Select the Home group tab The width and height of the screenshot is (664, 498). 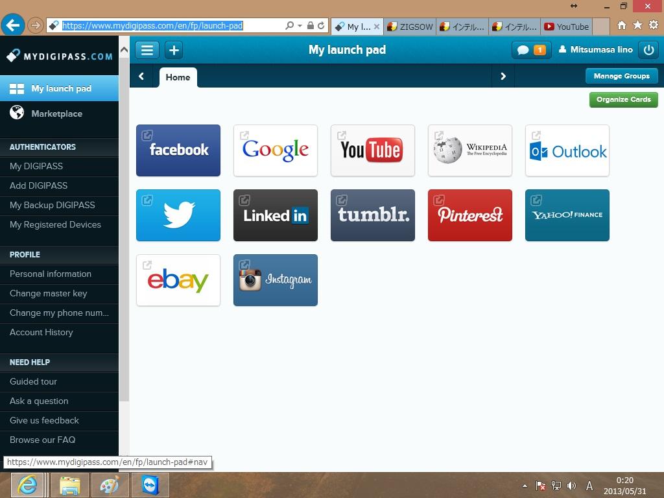coord(178,78)
